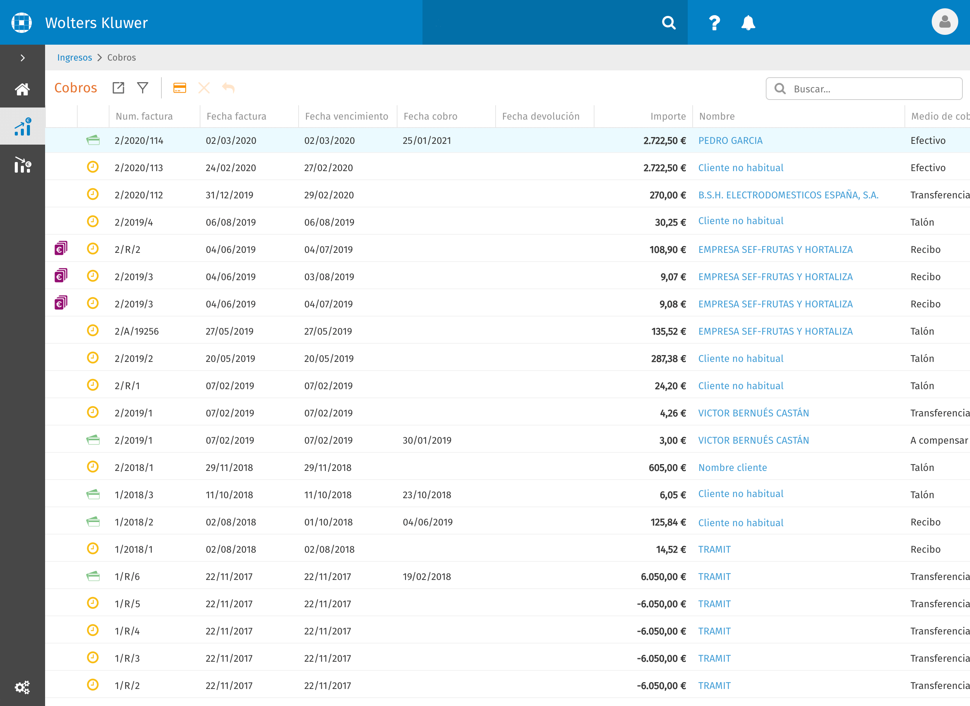Sort by Num. factura column header
This screenshot has width=970, height=706.
point(144,116)
